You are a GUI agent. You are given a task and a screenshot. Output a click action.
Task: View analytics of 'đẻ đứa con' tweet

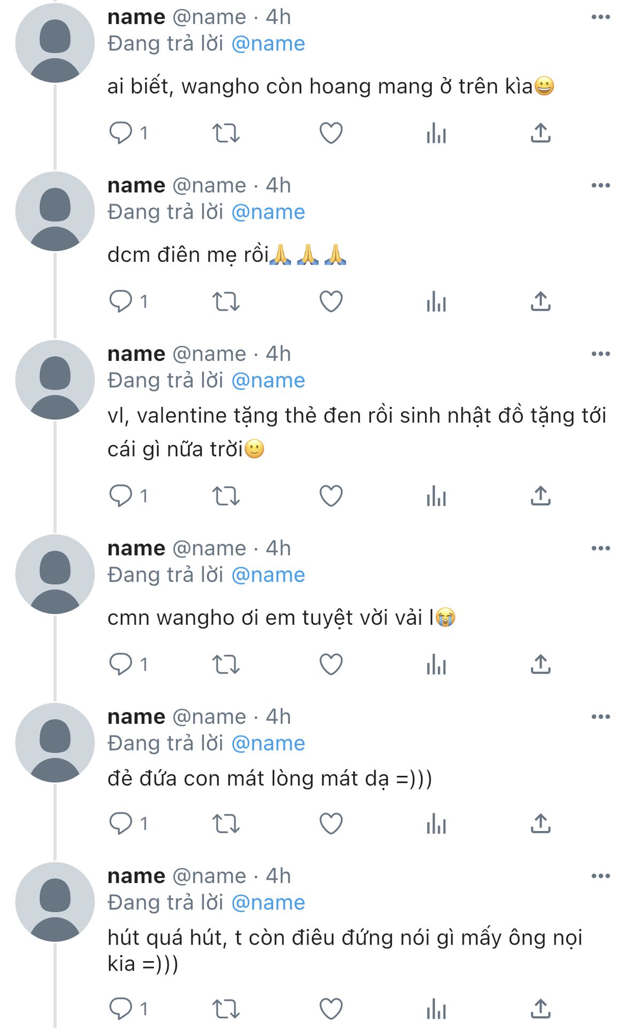436,823
